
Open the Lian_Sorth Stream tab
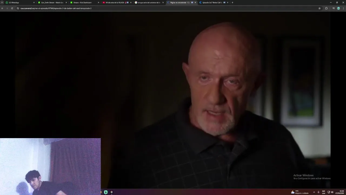point(52,2)
